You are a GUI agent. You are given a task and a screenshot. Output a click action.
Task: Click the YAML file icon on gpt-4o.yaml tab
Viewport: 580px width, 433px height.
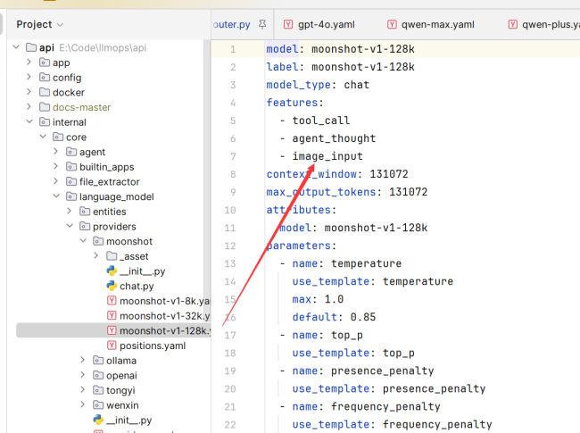pyautogui.click(x=288, y=24)
